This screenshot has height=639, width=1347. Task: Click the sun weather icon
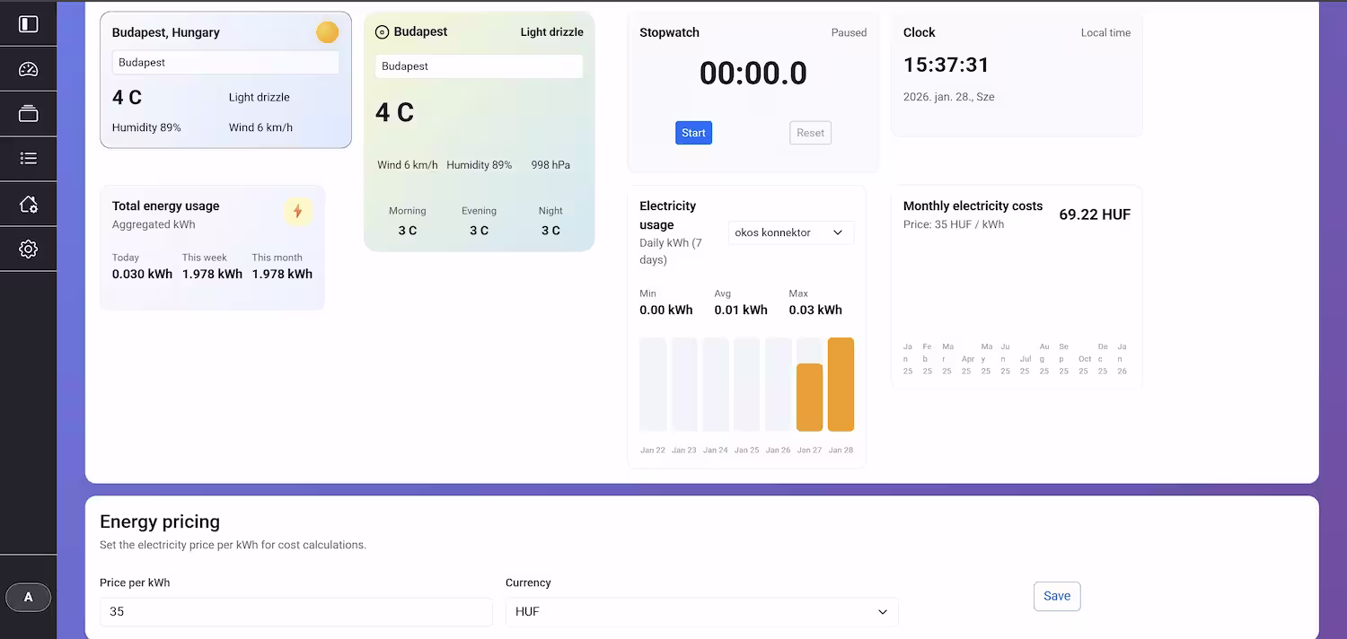[328, 32]
